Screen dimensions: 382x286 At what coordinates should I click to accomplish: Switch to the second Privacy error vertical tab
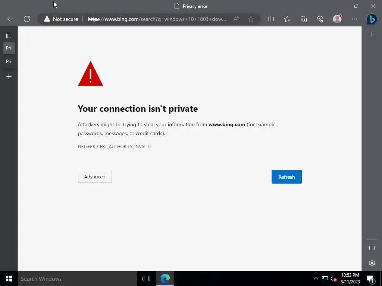pyautogui.click(x=9, y=61)
